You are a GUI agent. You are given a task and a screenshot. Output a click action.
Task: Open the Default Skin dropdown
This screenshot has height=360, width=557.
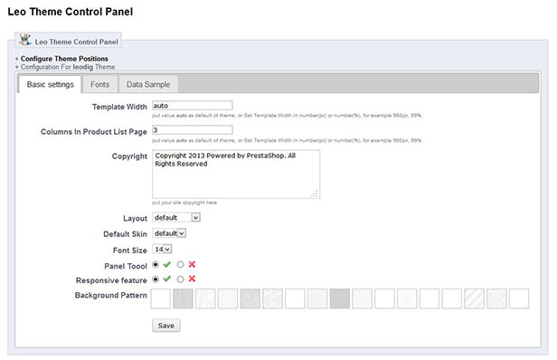(x=169, y=233)
